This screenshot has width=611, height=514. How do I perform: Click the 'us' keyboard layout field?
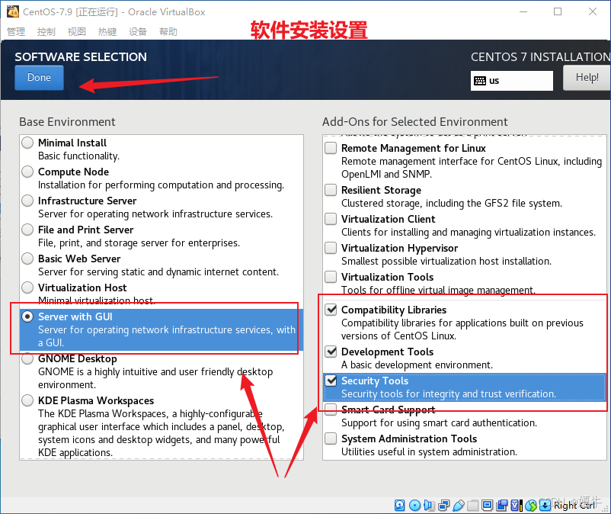[512, 81]
